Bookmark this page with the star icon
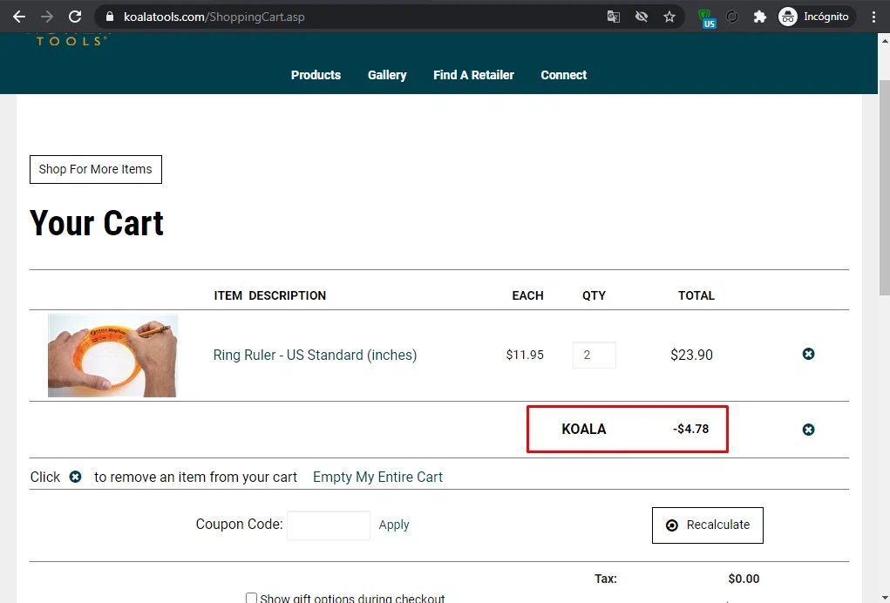 [669, 17]
